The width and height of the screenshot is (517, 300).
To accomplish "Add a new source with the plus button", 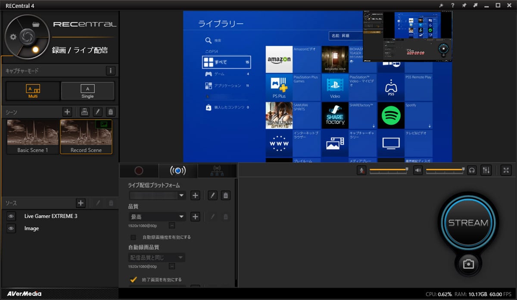I will pos(81,203).
